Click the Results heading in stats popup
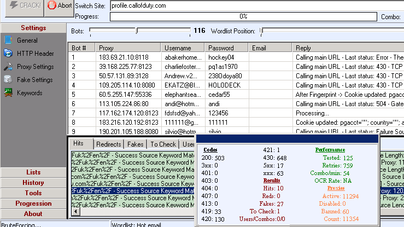Image resolution: width=404 pixels, height=227 pixels. (x=272, y=181)
